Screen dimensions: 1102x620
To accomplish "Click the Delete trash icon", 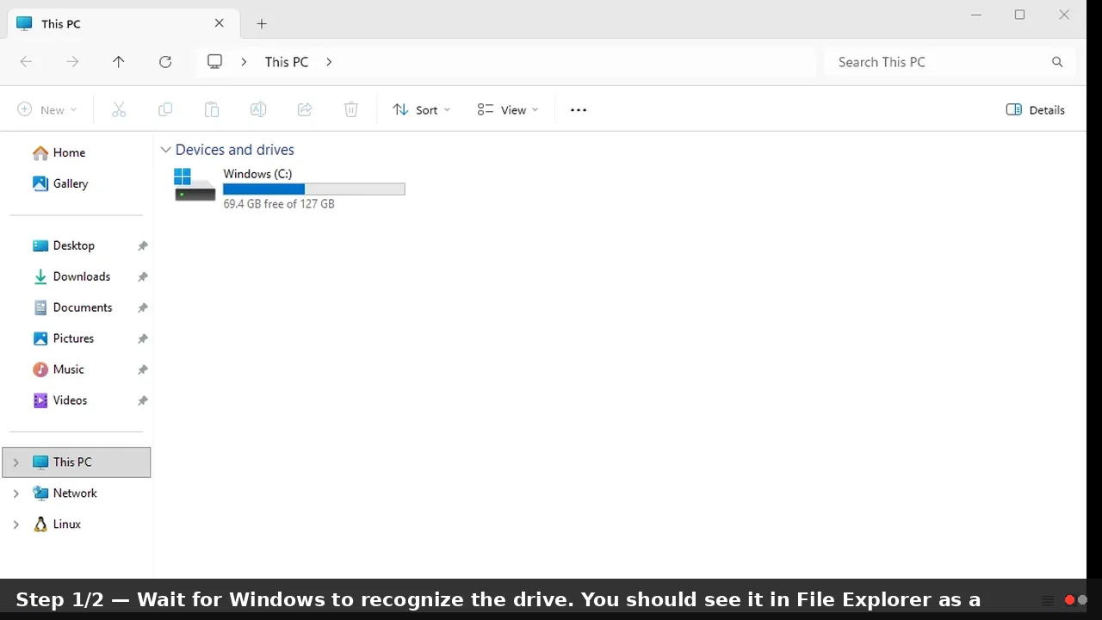I will click(351, 109).
